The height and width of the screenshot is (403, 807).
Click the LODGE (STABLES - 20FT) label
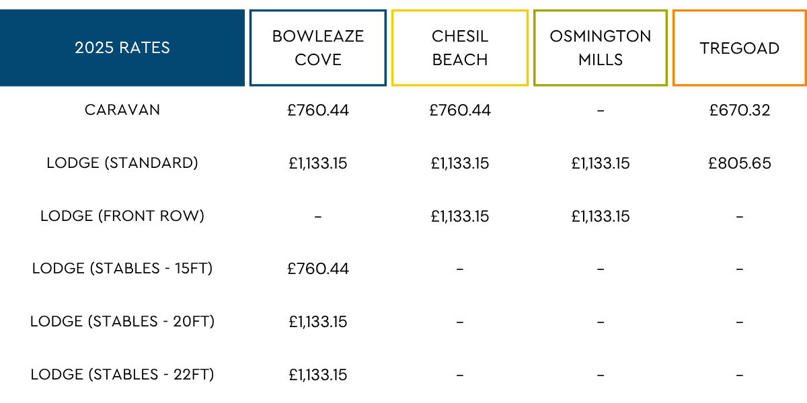(x=122, y=322)
